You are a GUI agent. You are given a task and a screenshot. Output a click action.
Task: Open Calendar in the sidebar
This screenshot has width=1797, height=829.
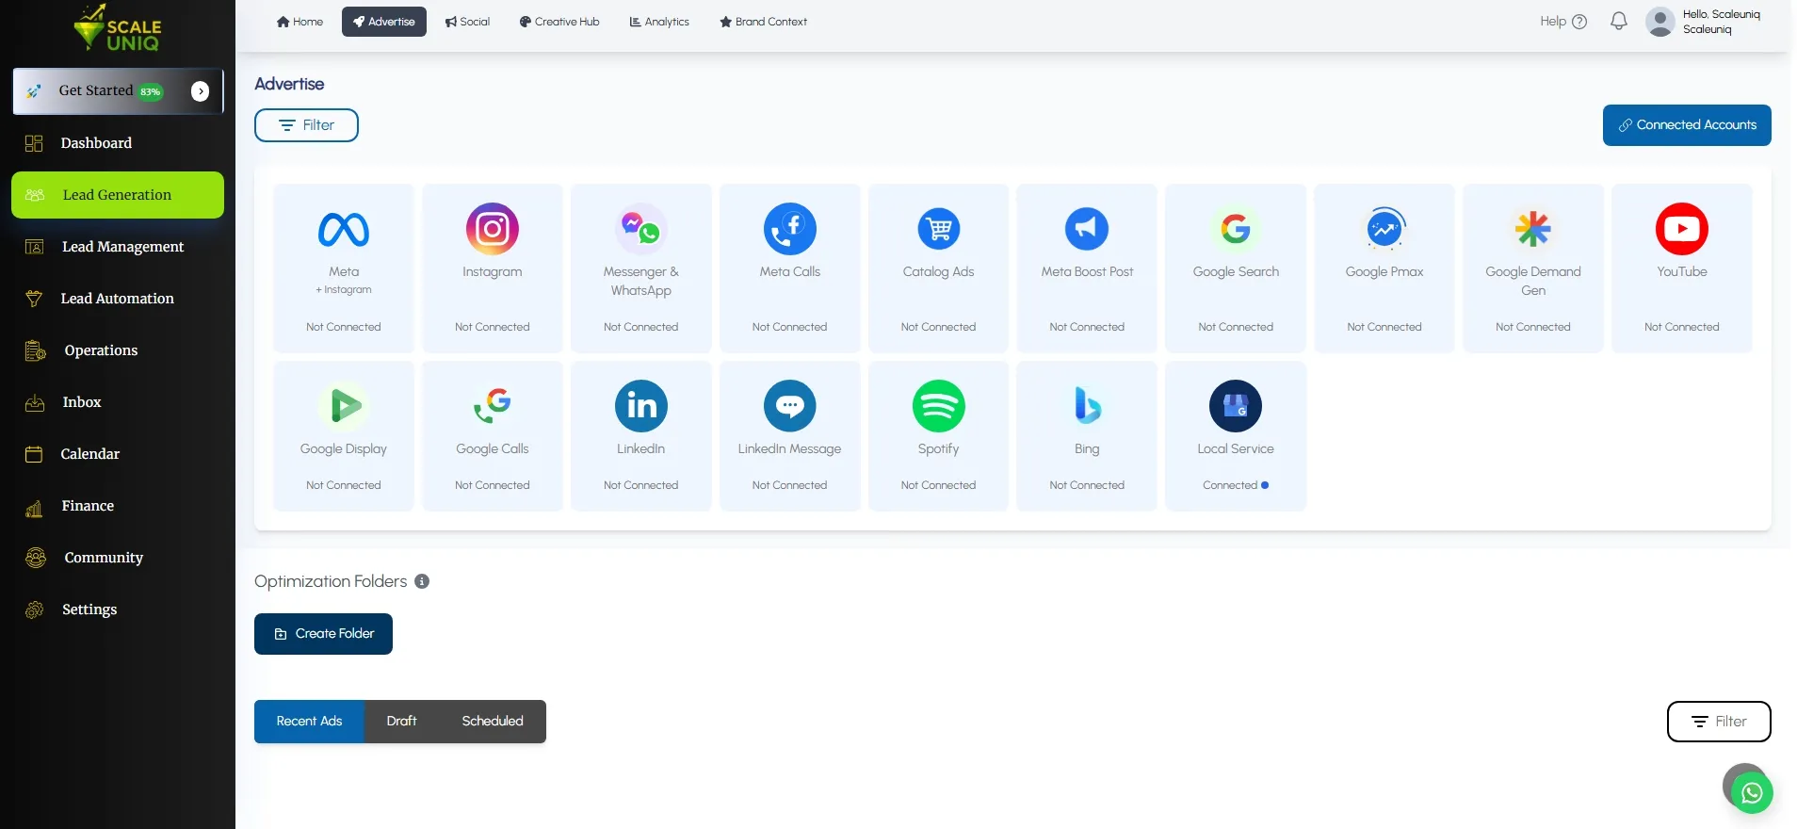pos(118,454)
